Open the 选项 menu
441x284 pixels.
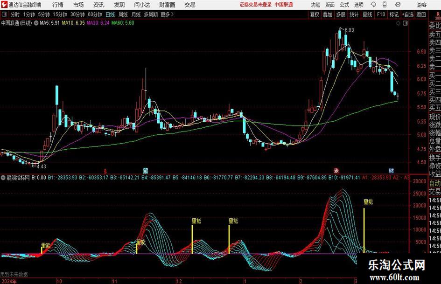point(359,5)
